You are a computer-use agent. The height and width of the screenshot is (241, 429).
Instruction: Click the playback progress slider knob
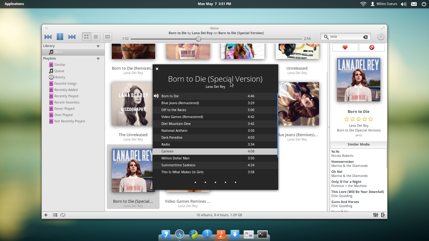click(x=198, y=39)
